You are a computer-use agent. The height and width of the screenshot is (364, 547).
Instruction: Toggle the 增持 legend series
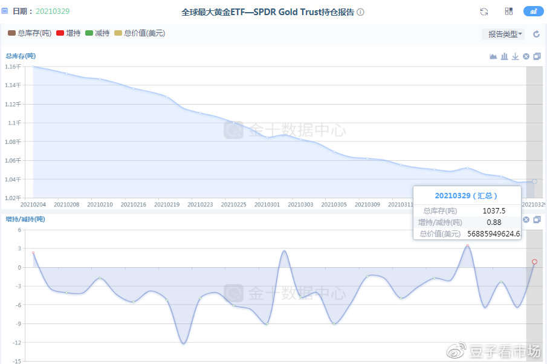click(x=68, y=33)
